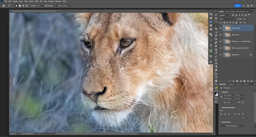Toggle lock transparent pixels
The image size is (256, 137).
pos(224,22)
